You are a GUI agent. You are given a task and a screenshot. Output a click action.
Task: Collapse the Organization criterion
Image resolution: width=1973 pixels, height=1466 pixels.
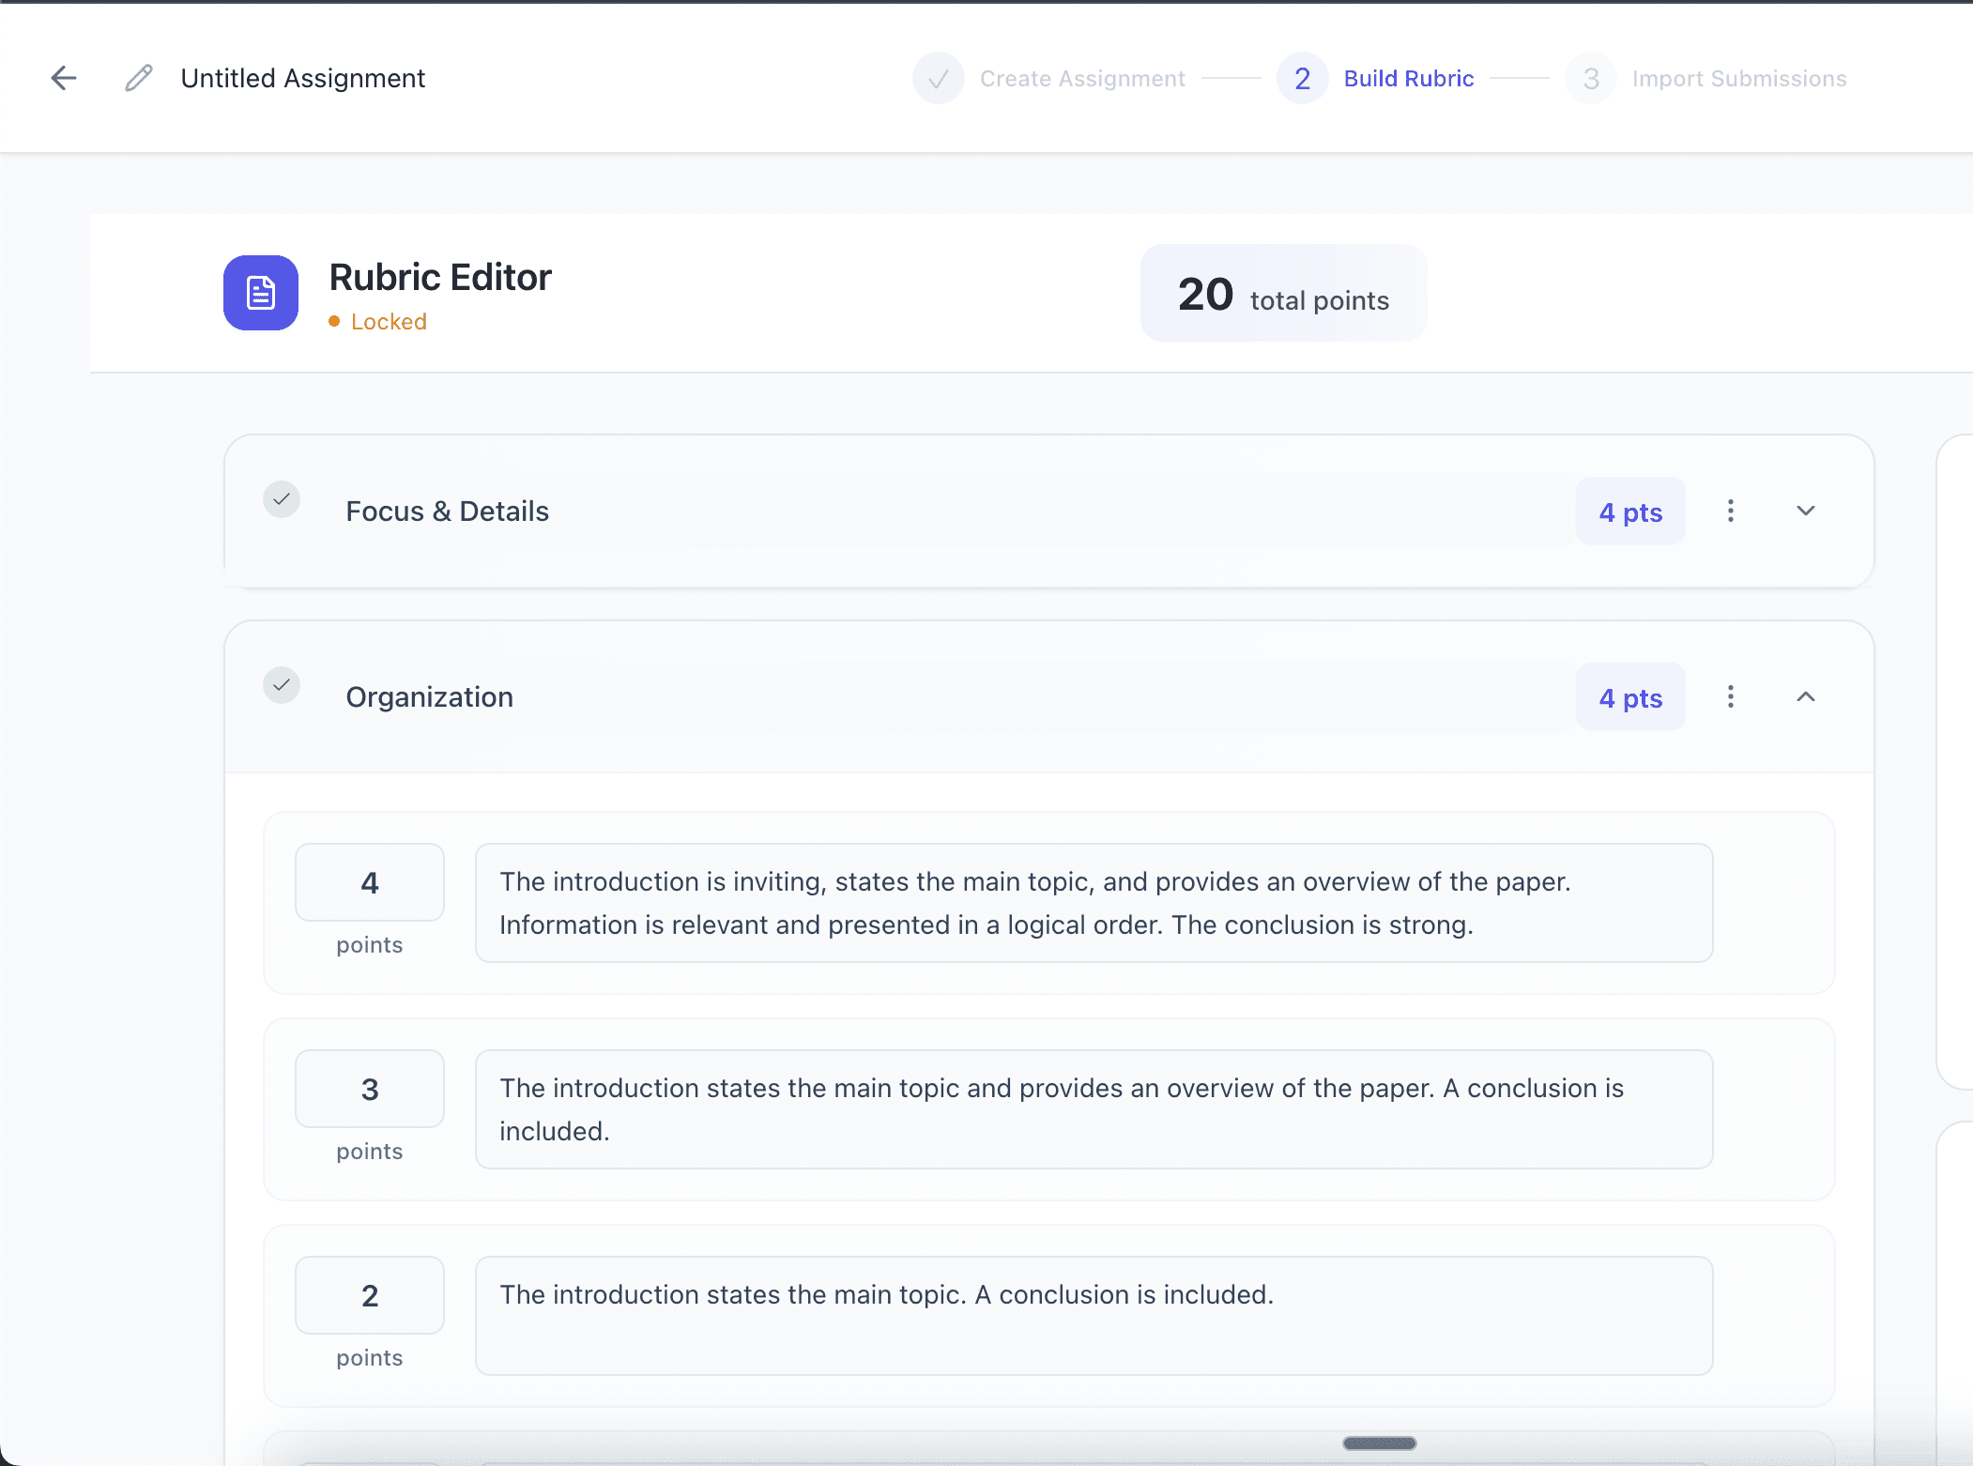(x=1805, y=696)
